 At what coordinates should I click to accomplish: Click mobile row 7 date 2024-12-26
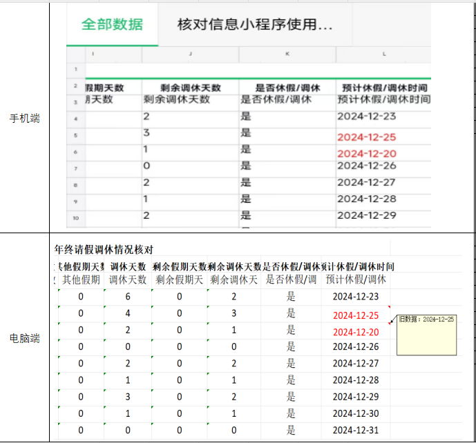pos(367,166)
